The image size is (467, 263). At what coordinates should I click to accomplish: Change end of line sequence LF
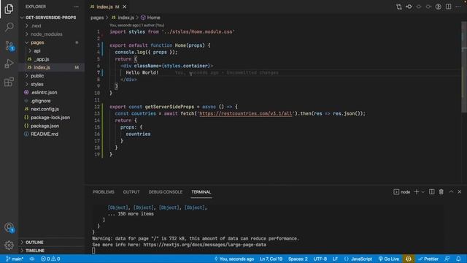point(336,259)
